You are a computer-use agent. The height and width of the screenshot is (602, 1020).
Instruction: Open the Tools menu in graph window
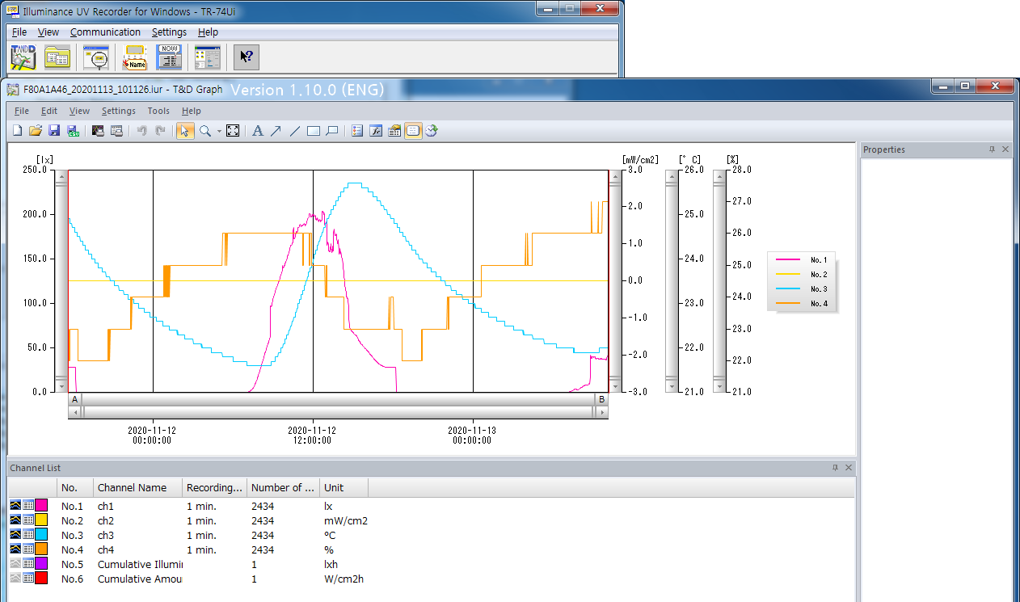(x=158, y=111)
